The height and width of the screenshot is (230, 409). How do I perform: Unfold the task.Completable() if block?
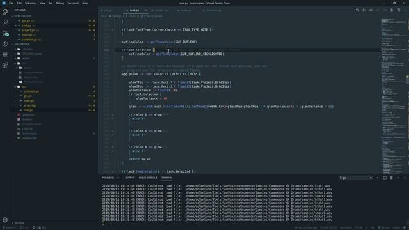pyautogui.click(x=112, y=171)
